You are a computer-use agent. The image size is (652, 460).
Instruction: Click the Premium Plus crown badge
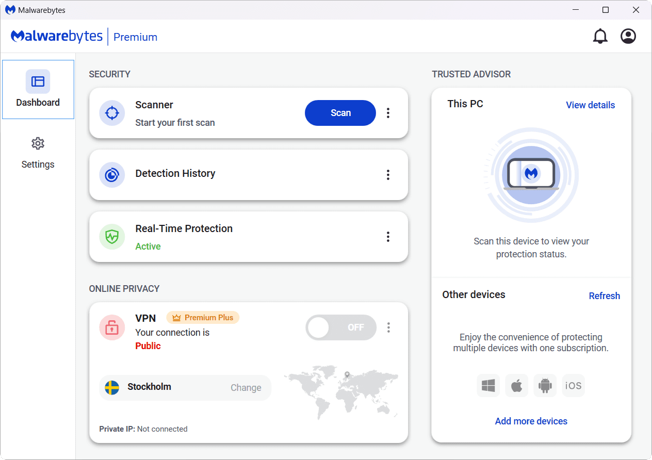click(x=203, y=318)
